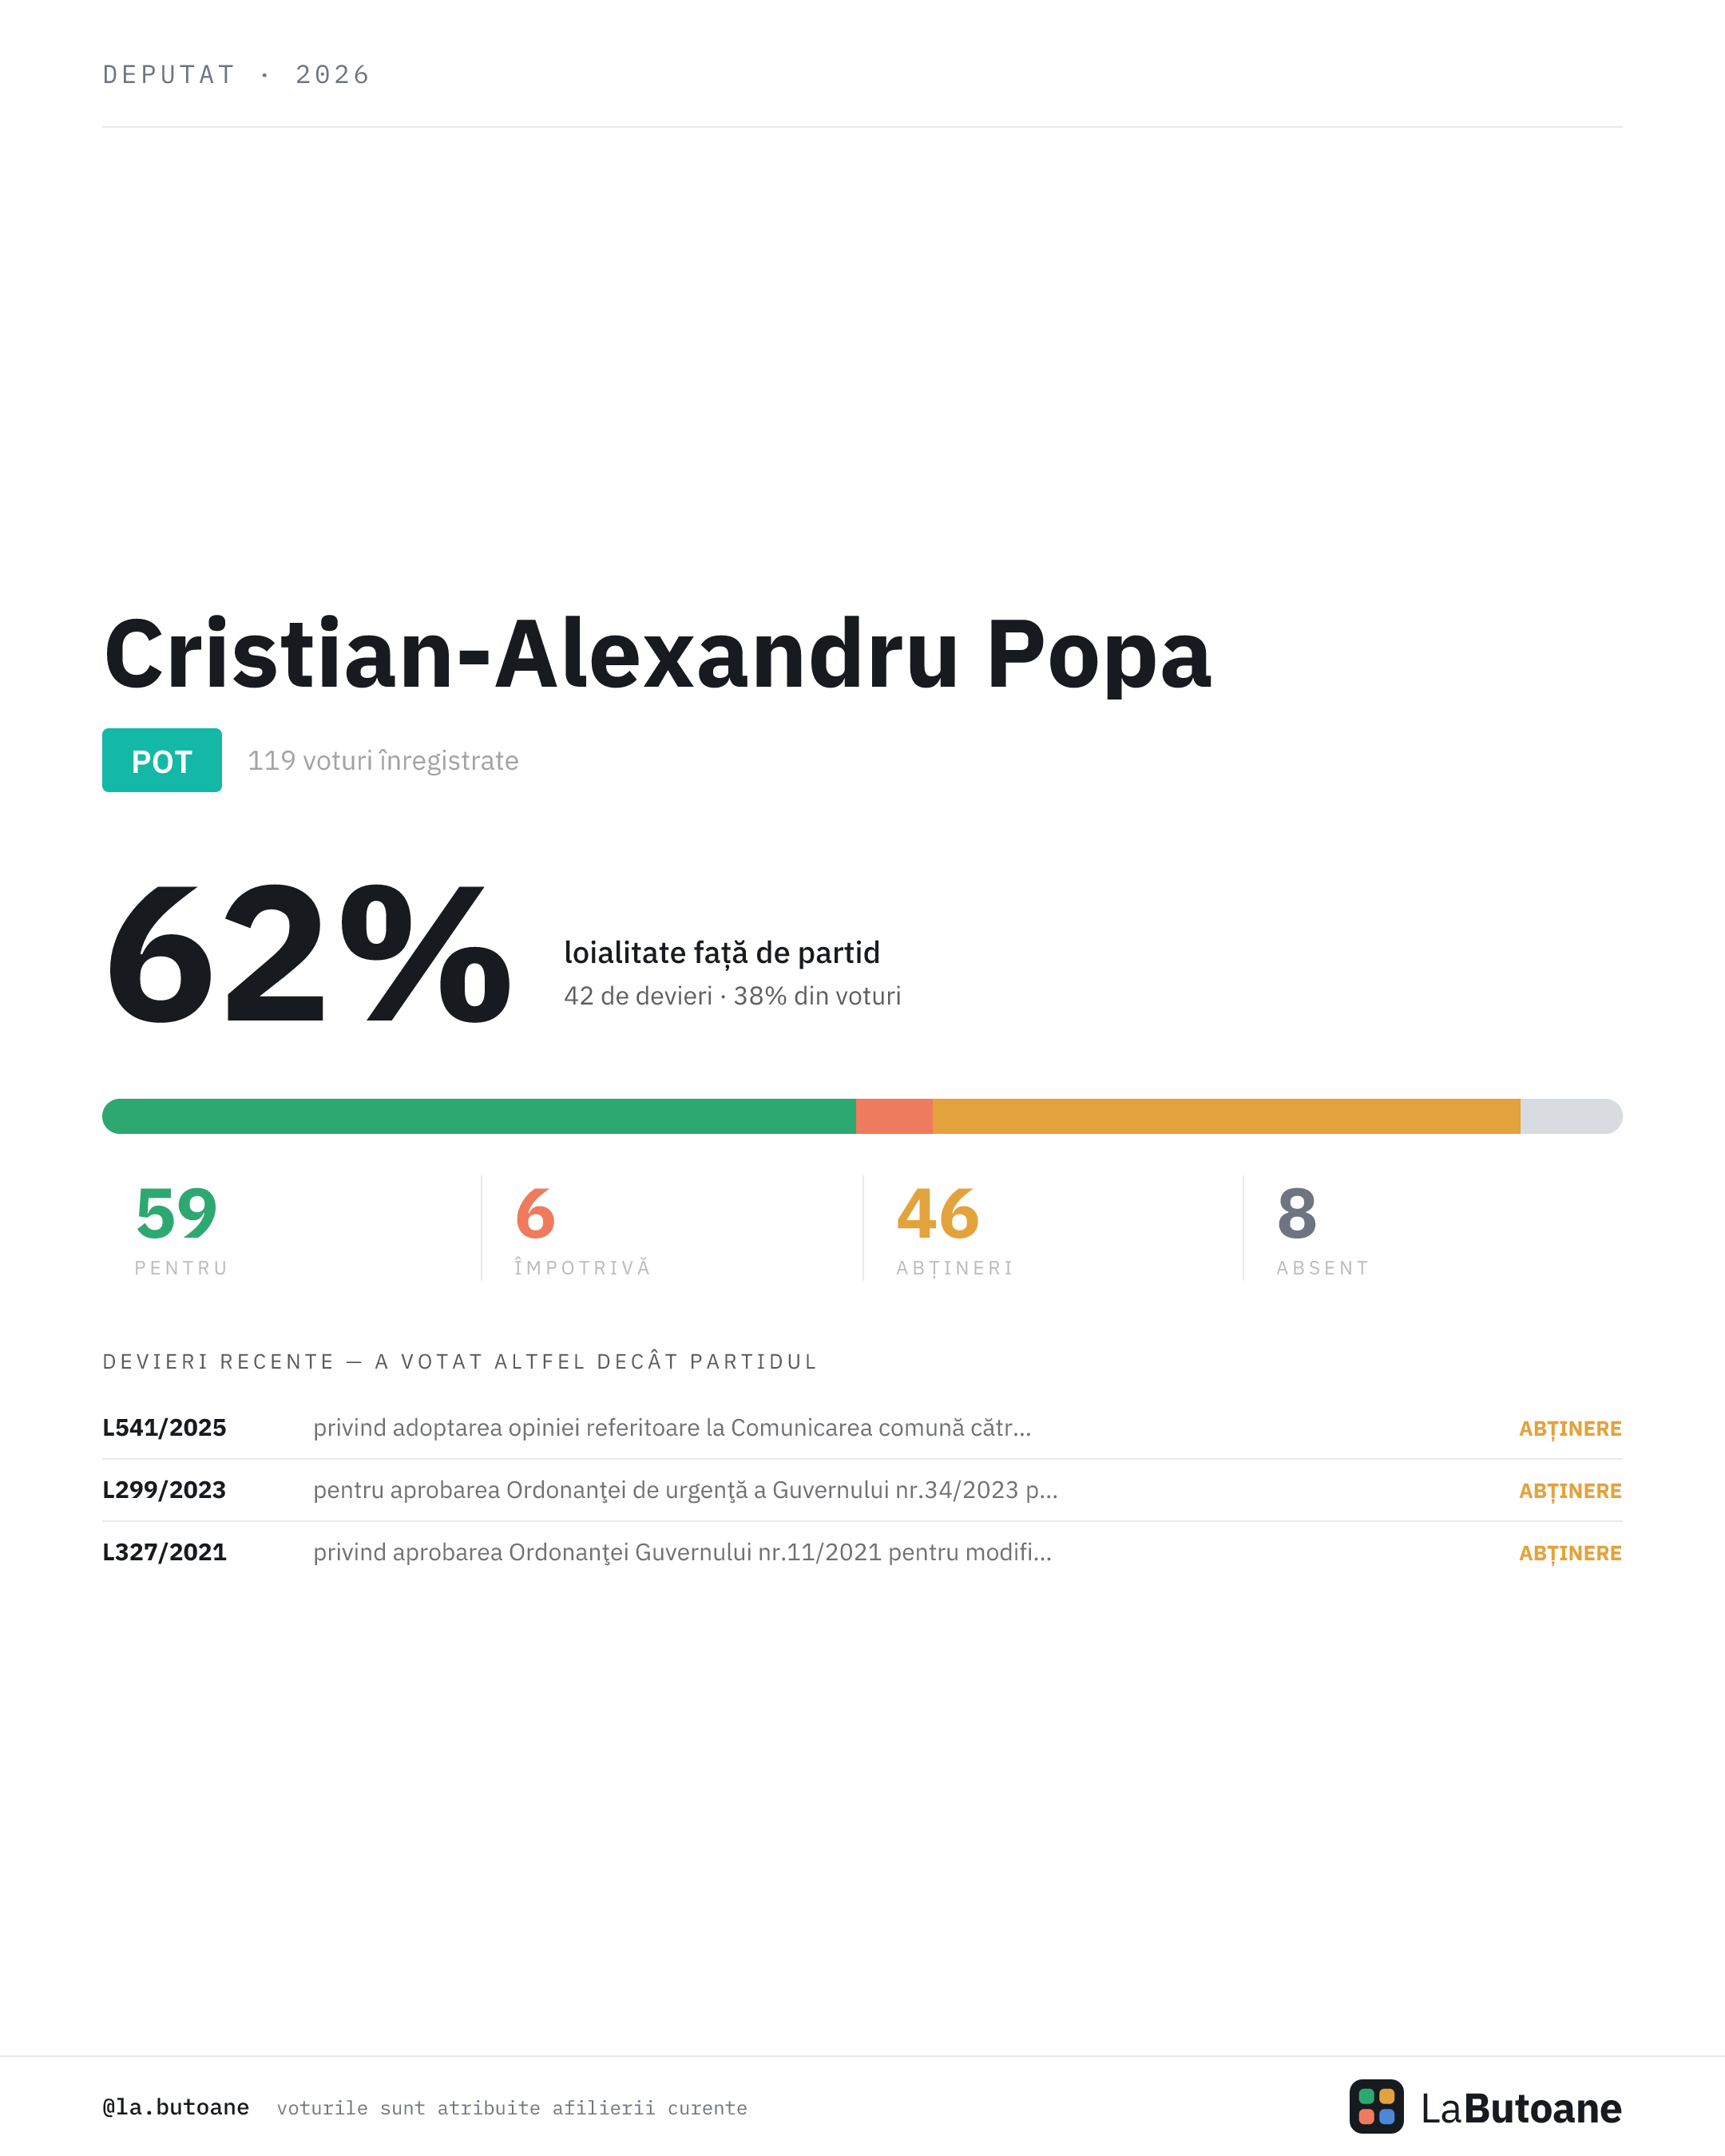Screen dimensions: 1725x2156
Task: Click the 62% loyalty figure
Action: [309, 955]
